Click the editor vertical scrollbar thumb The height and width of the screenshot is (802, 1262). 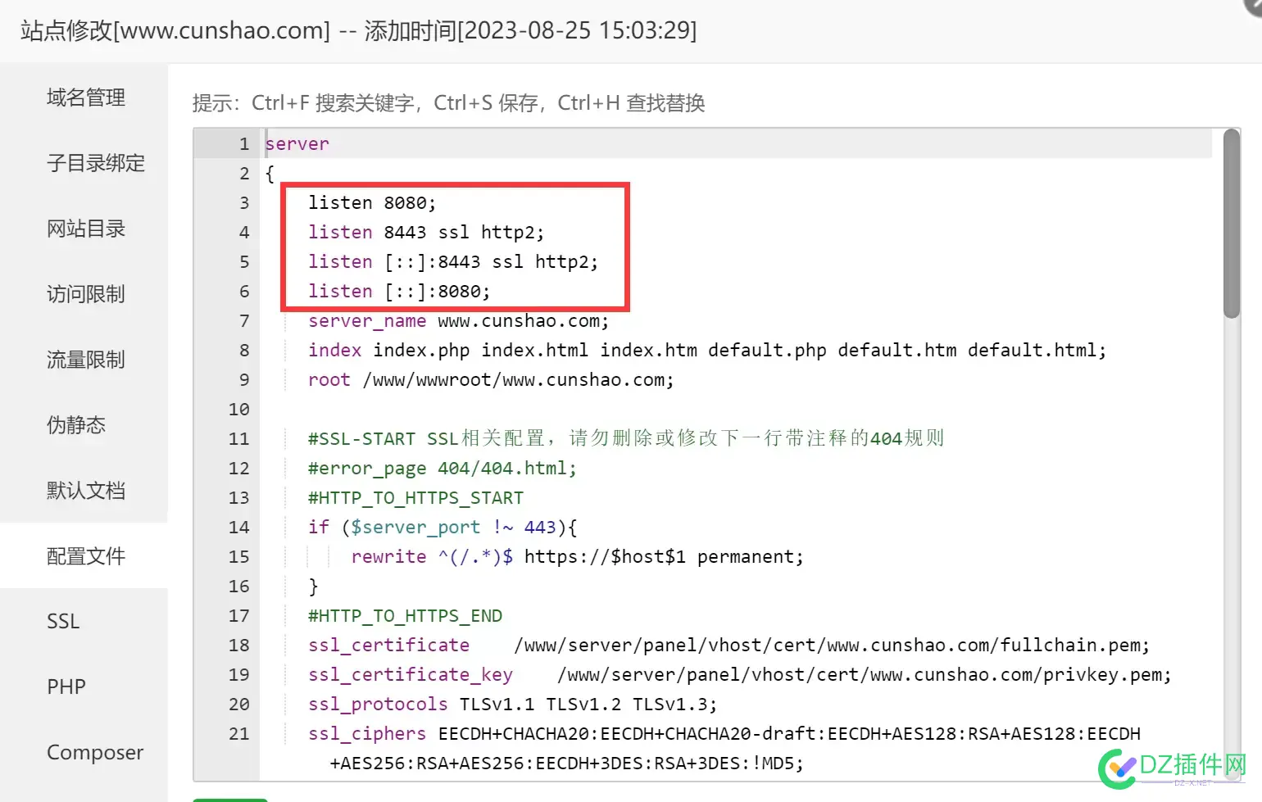point(1231,224)
